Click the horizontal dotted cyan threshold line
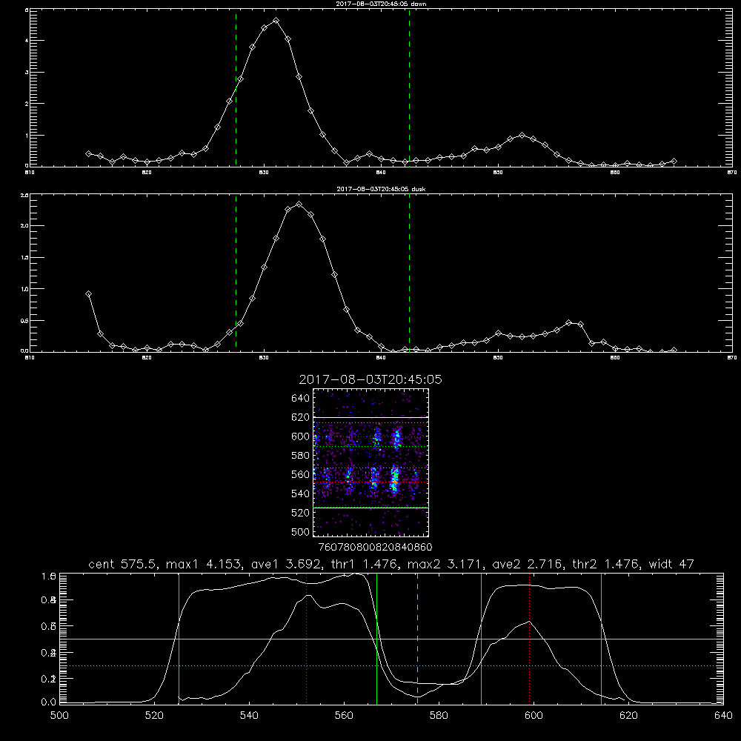 (x=391, y=666)
